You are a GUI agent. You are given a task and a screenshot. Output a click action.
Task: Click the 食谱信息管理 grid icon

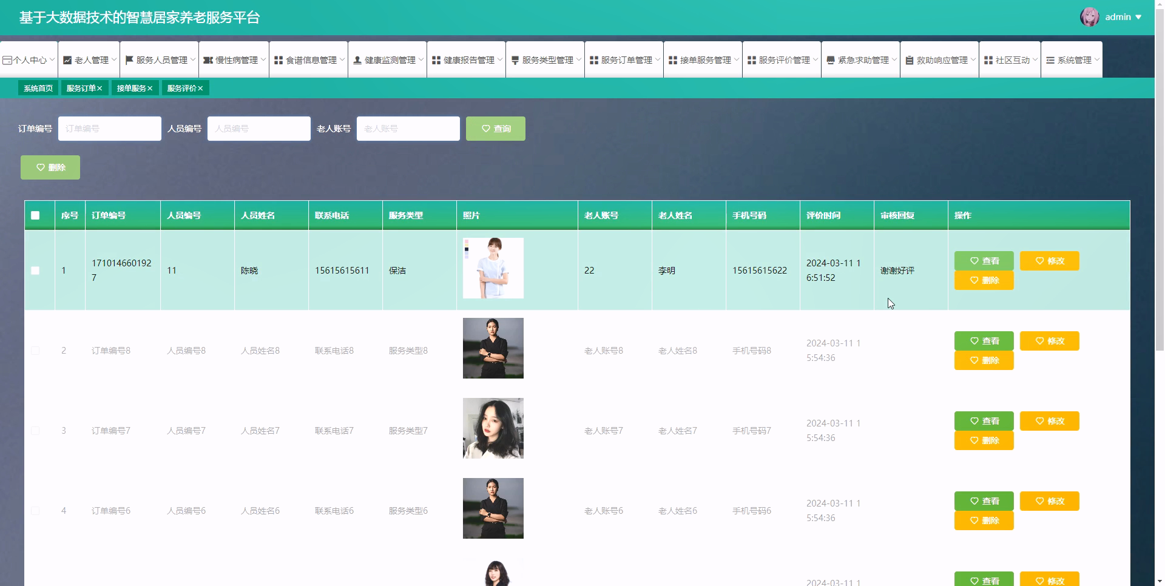pos(279,60)
